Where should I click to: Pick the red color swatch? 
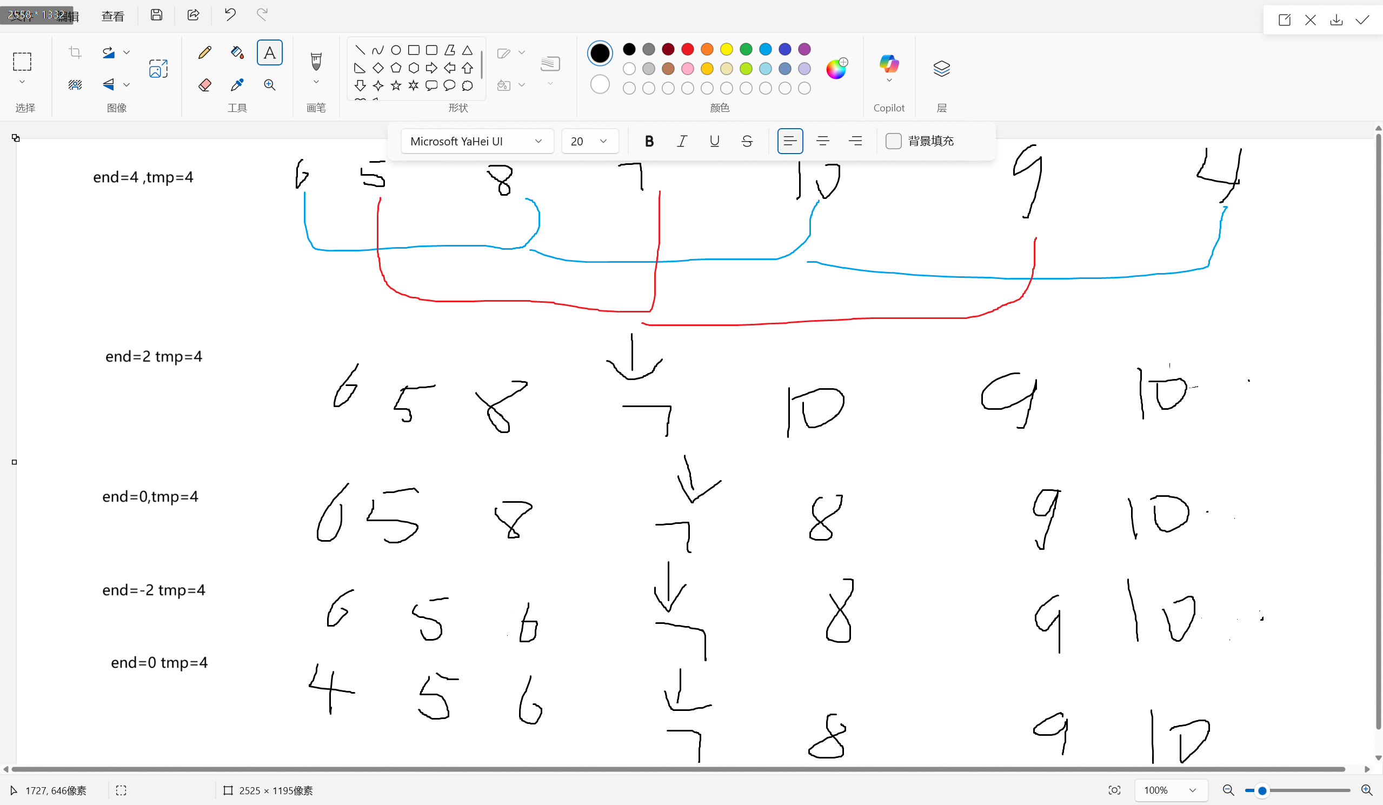[687, 49]
